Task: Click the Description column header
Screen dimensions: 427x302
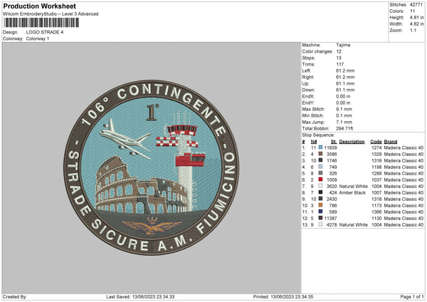Action: 352,142
